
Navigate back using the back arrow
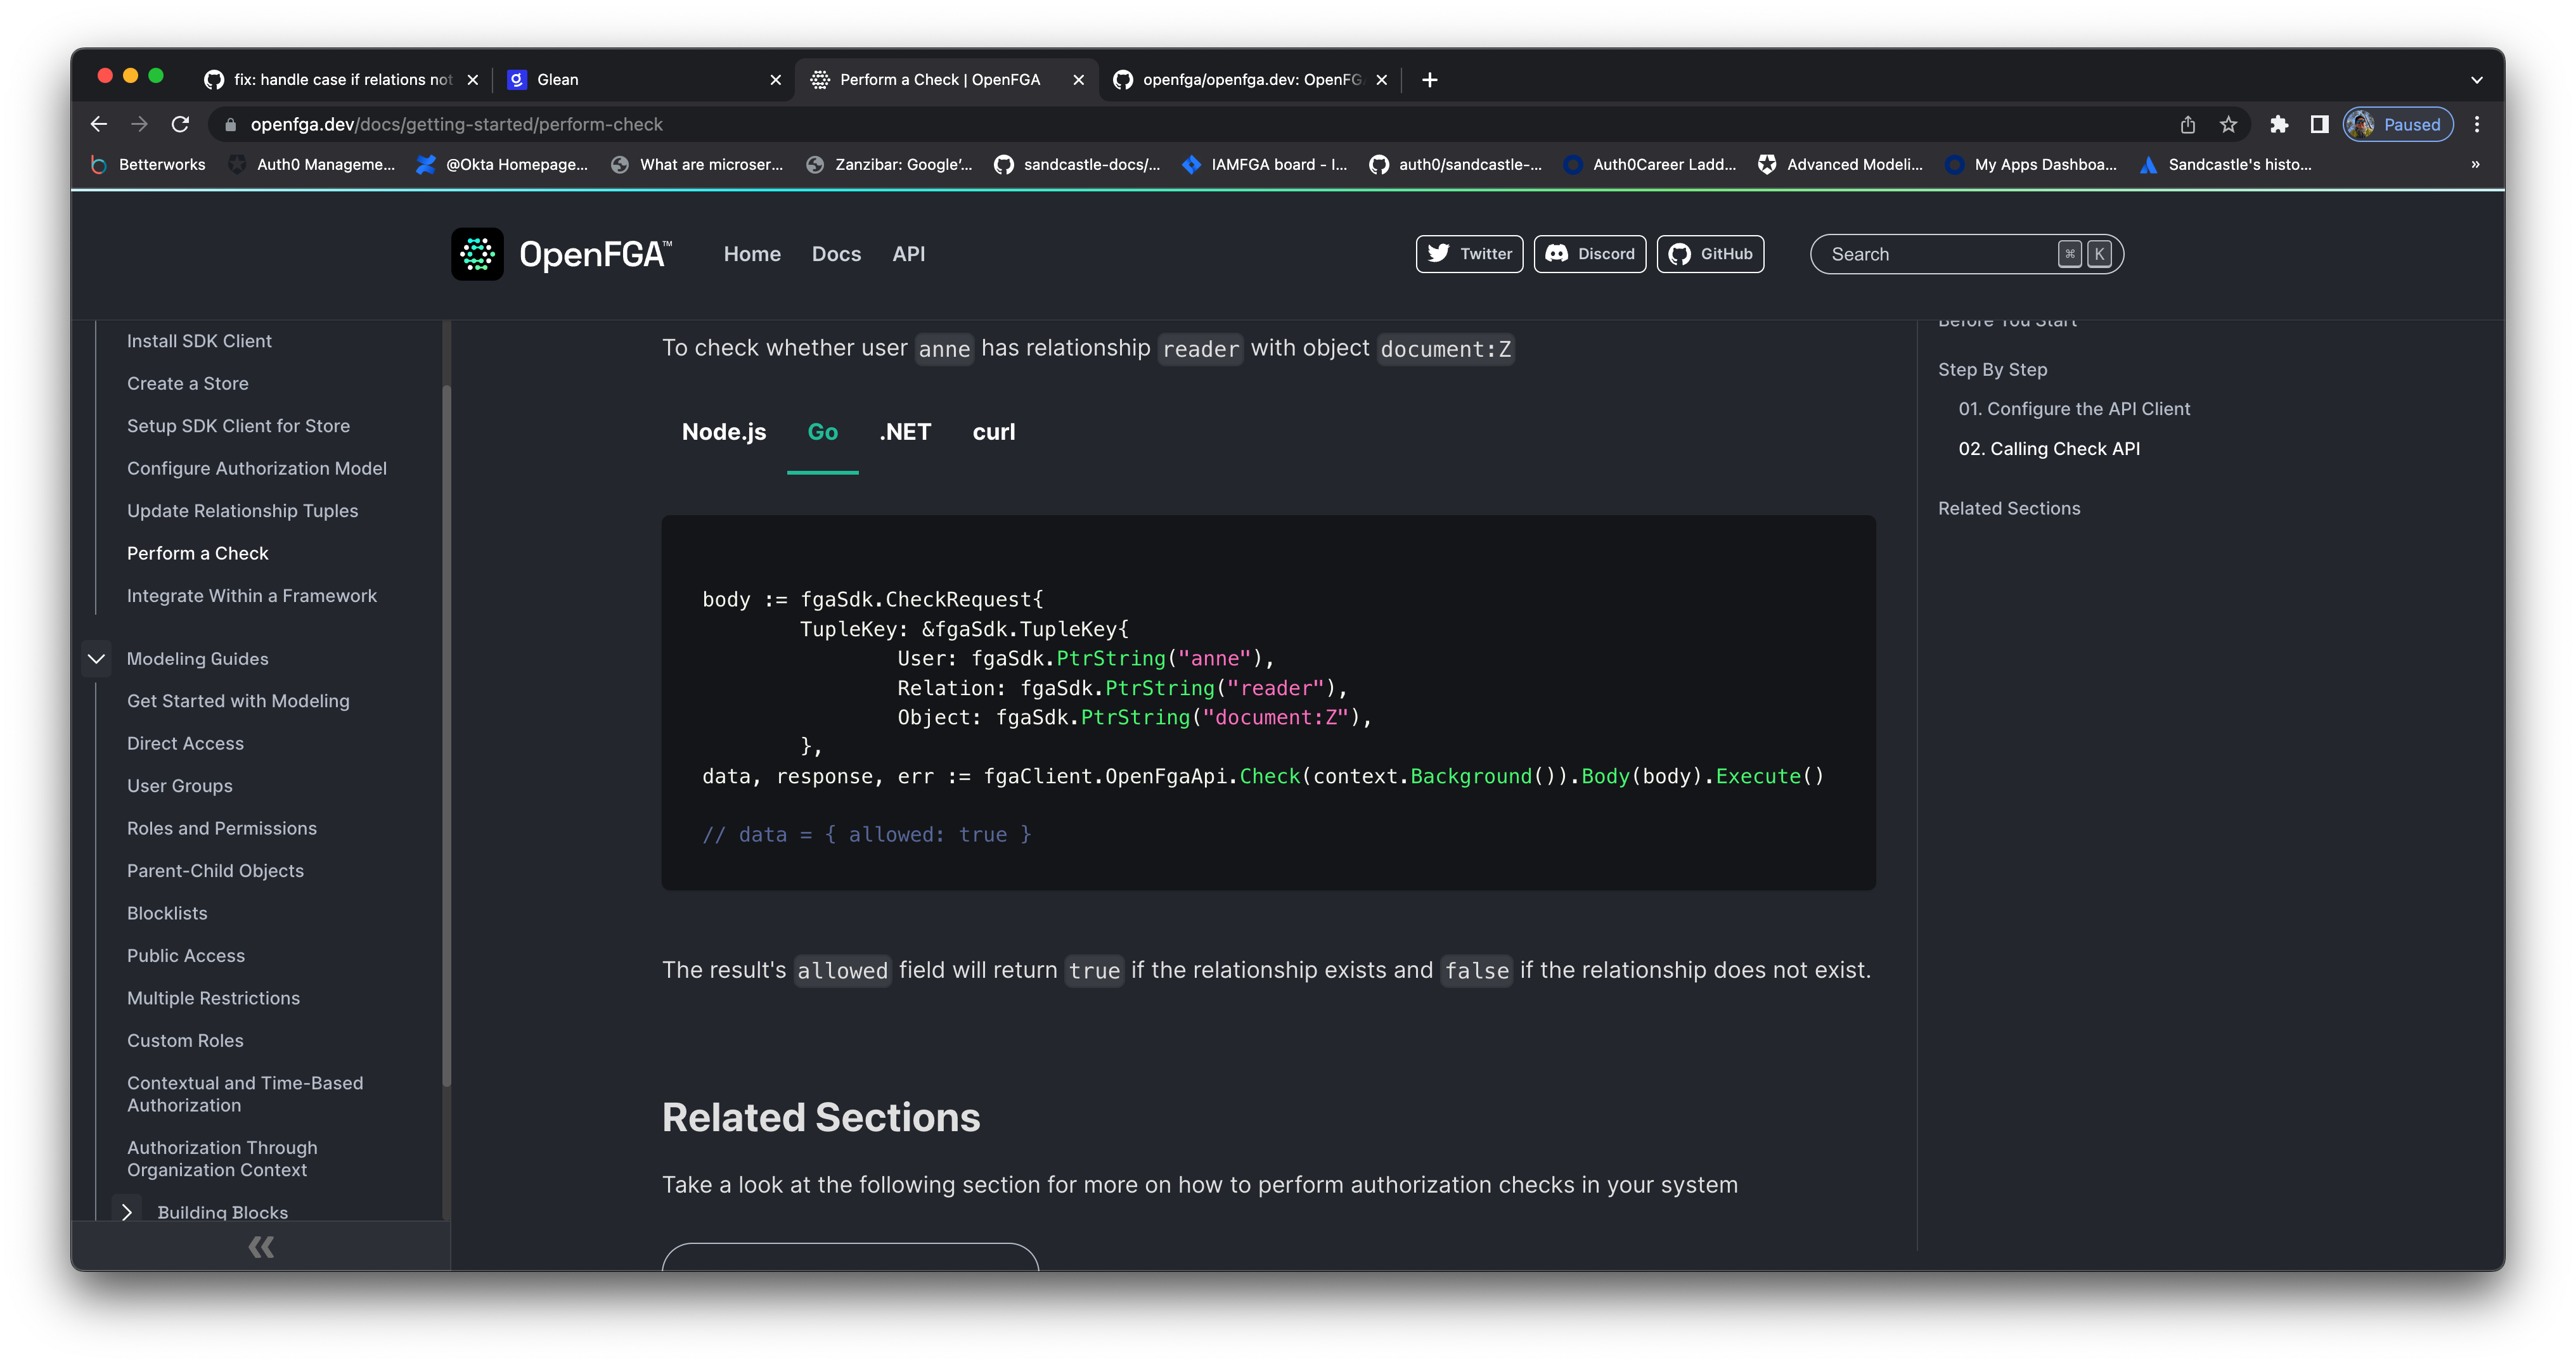pos(98,124)
